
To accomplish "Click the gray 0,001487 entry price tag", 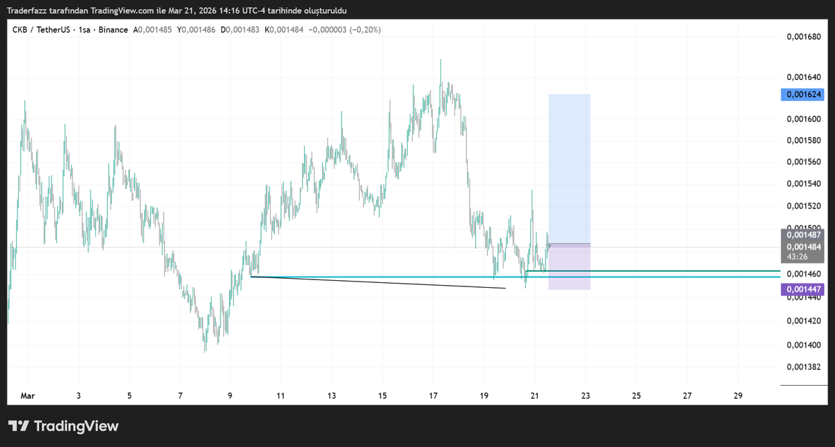I will tap(803, 235).
